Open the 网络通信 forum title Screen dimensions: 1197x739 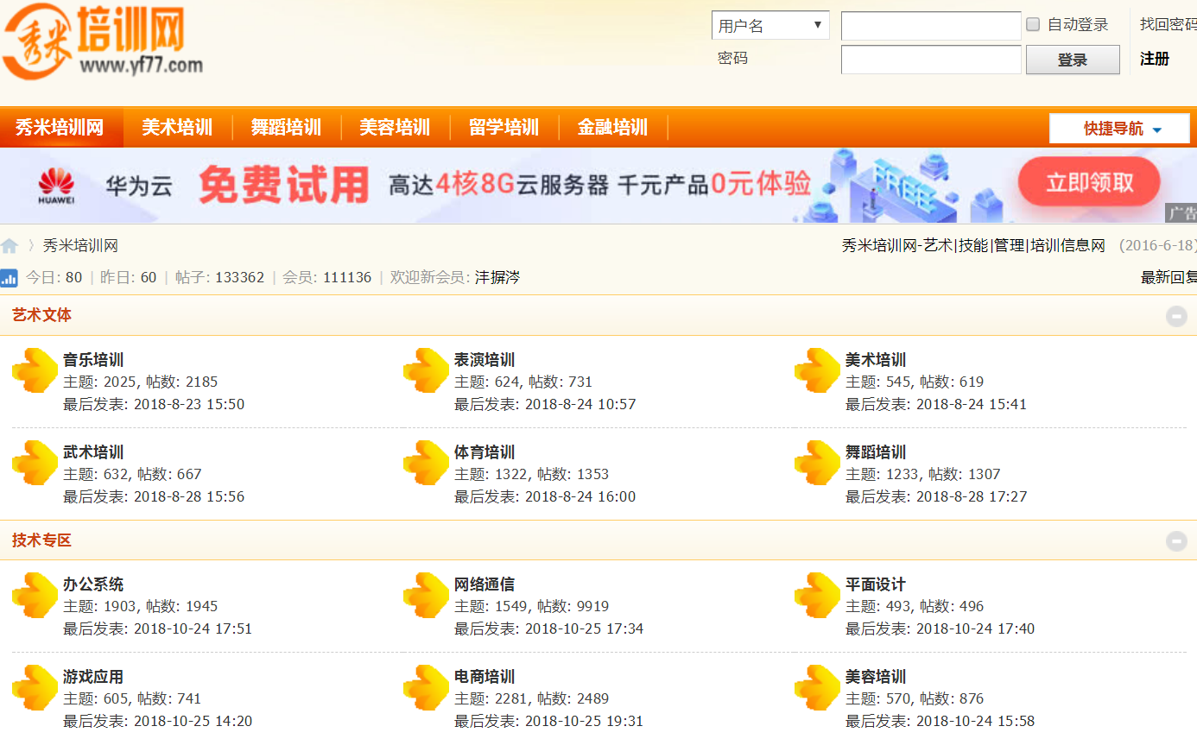coord(484,584)
